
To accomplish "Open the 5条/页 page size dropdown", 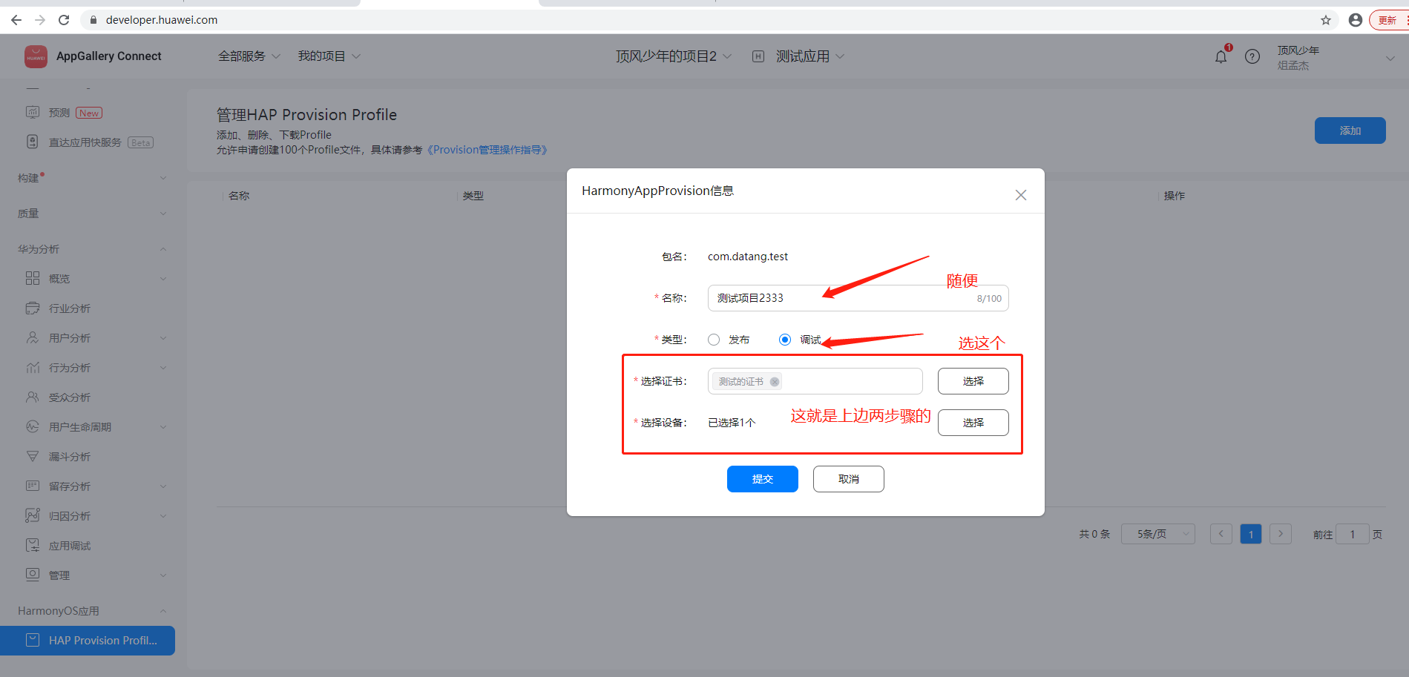I will tap(1157, 534).
